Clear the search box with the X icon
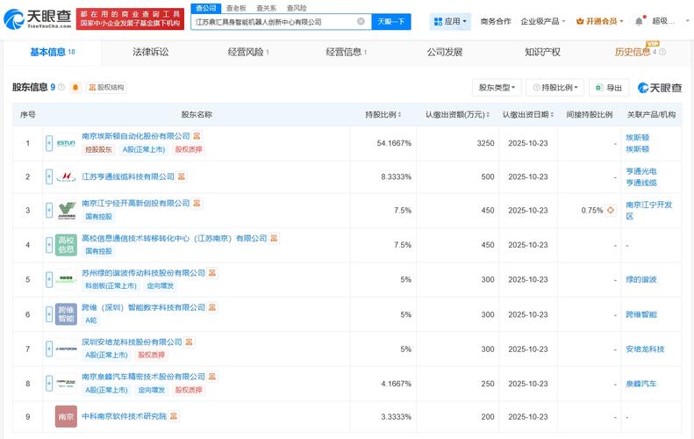694x439 pixels. pos(361,21)
